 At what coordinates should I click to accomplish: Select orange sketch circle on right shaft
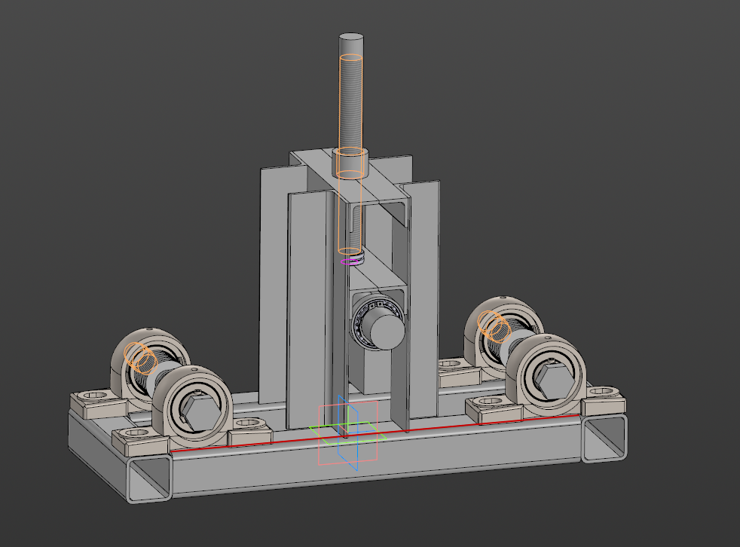tap(493, 324)
